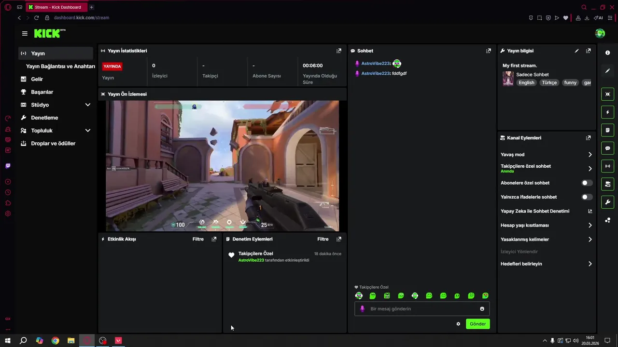Open Filtre dropdown in Denetim Eylemleri
618x347 pixels.
[323, 239]
